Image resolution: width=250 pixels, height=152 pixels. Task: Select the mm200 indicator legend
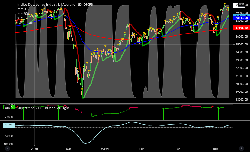[x=23, y=14]
